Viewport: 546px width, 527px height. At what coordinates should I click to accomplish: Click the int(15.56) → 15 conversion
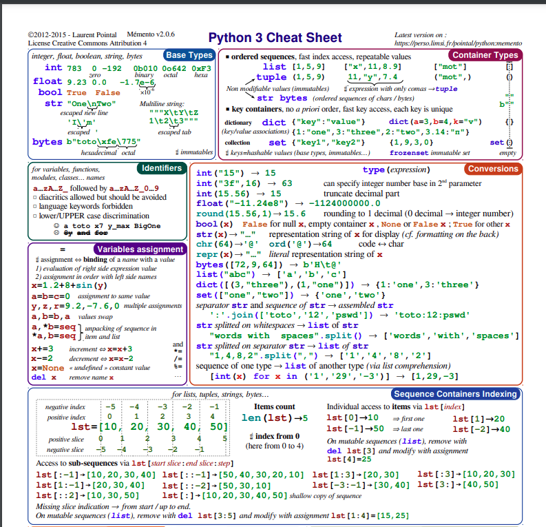[x=238, y=194]
